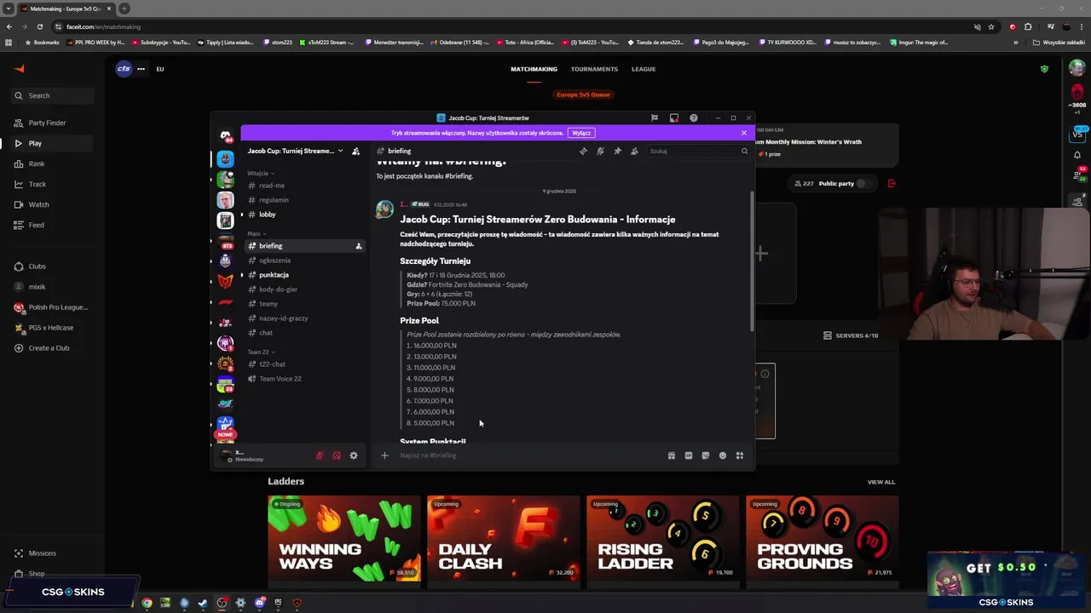This screenshot has height=613, width=1091.
Task: Open the lobby channel
Action: tap(303, 215)
